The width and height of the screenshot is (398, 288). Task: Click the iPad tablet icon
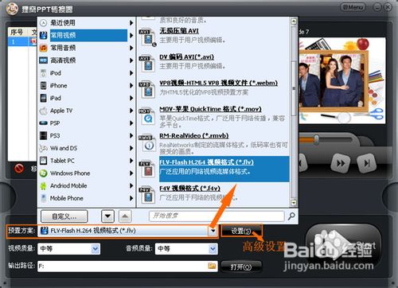(x=43, y=98)
